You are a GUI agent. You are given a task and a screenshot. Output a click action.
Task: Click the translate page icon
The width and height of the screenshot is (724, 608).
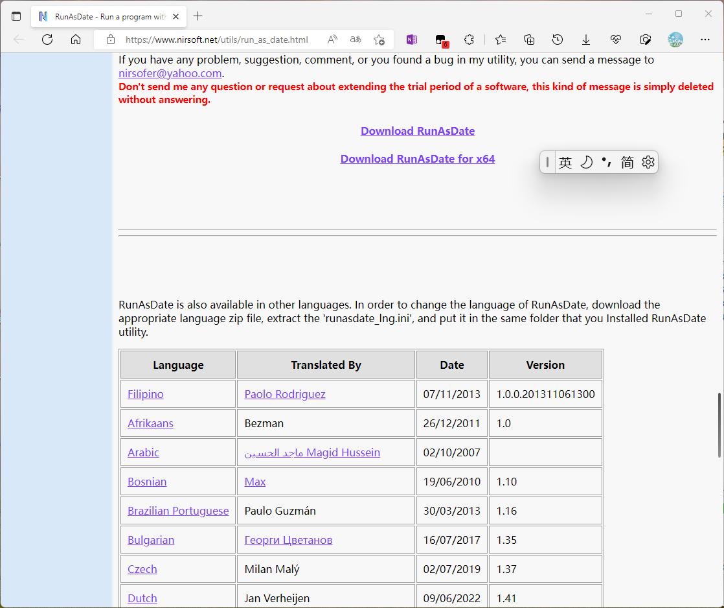(356, 40)
